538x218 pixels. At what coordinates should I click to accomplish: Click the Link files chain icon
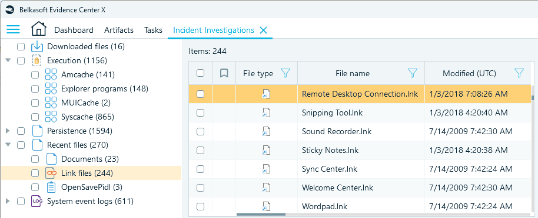[51, 173]
